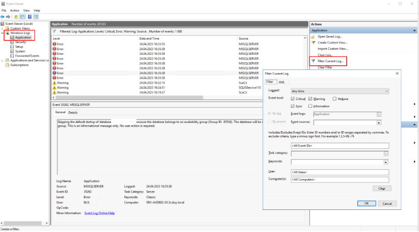419x232 pixels.
Task: Click the Create Custom View funnel icon
Action: [x=313, y=42]
